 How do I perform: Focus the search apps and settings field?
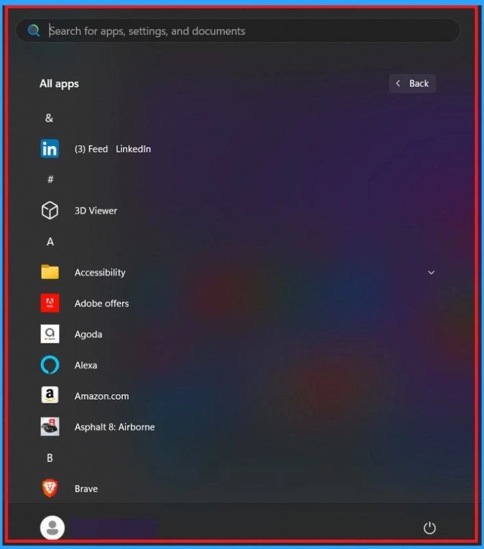238,31
